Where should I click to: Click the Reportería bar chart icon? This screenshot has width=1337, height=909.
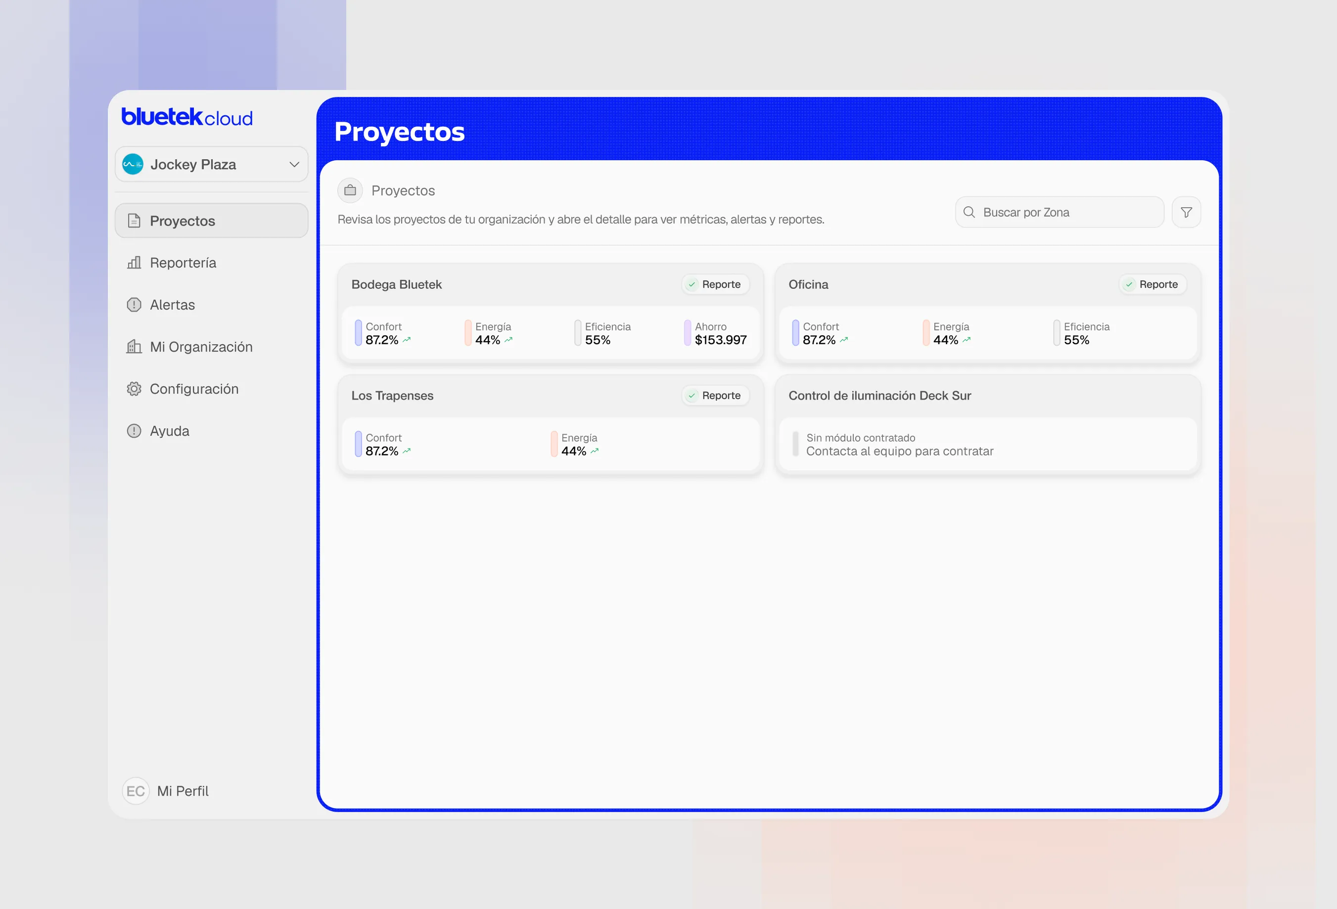coord(134,263)
